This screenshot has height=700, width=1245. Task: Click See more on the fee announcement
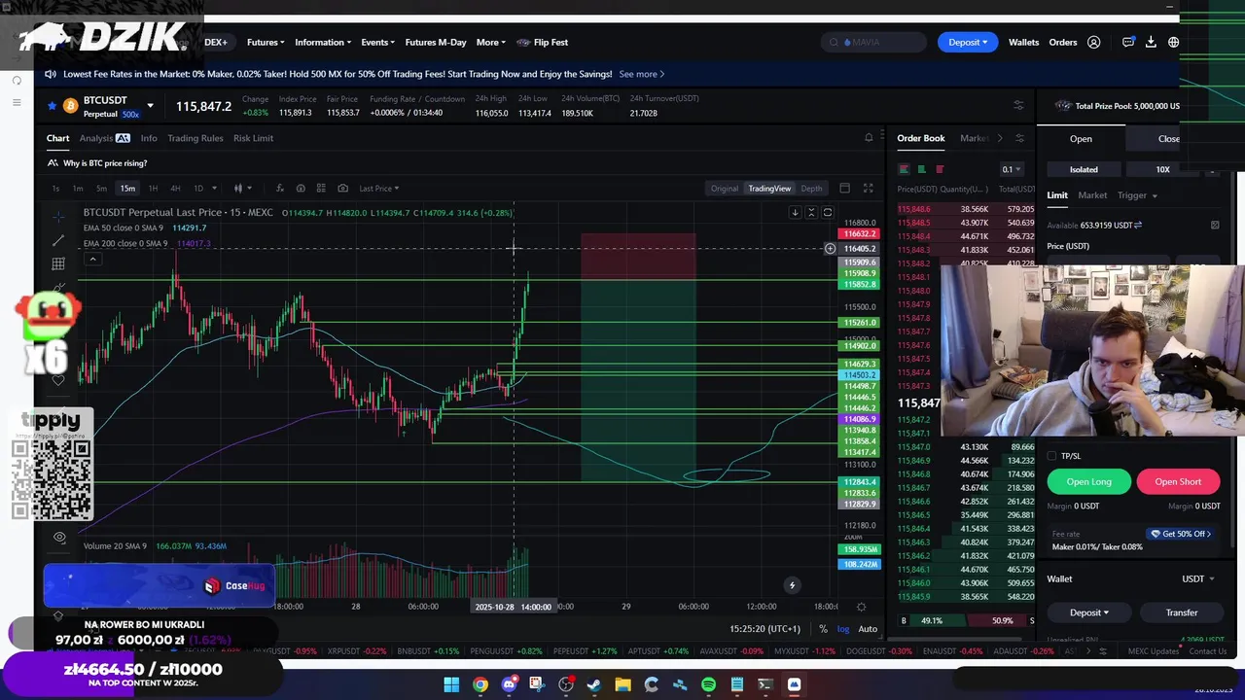coord(641,74)
